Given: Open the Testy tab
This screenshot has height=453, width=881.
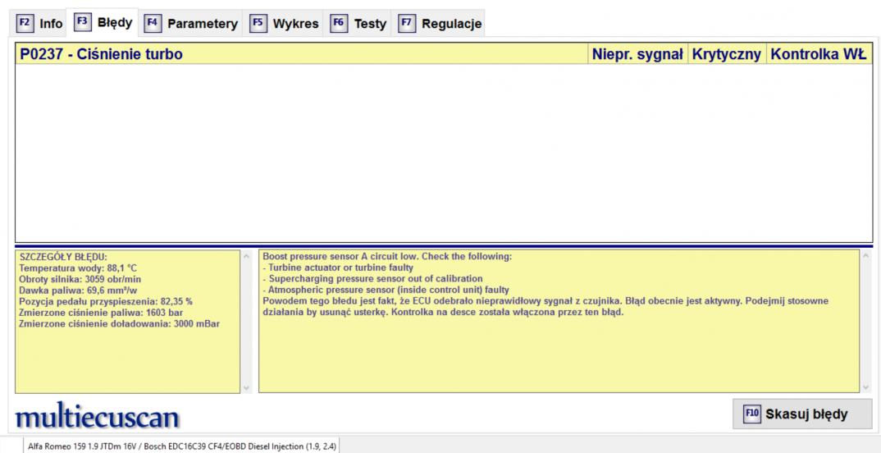Looking at the screenshot, I should pyautogui.click(x=359, y=24).
